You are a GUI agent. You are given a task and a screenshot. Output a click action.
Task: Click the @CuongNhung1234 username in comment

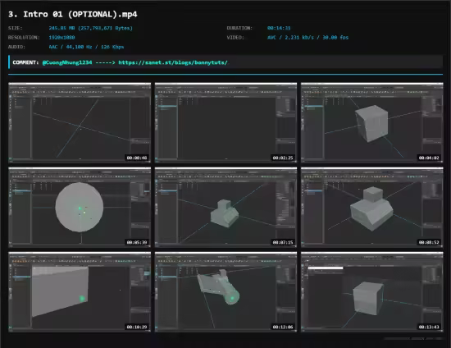click(67, 62)
